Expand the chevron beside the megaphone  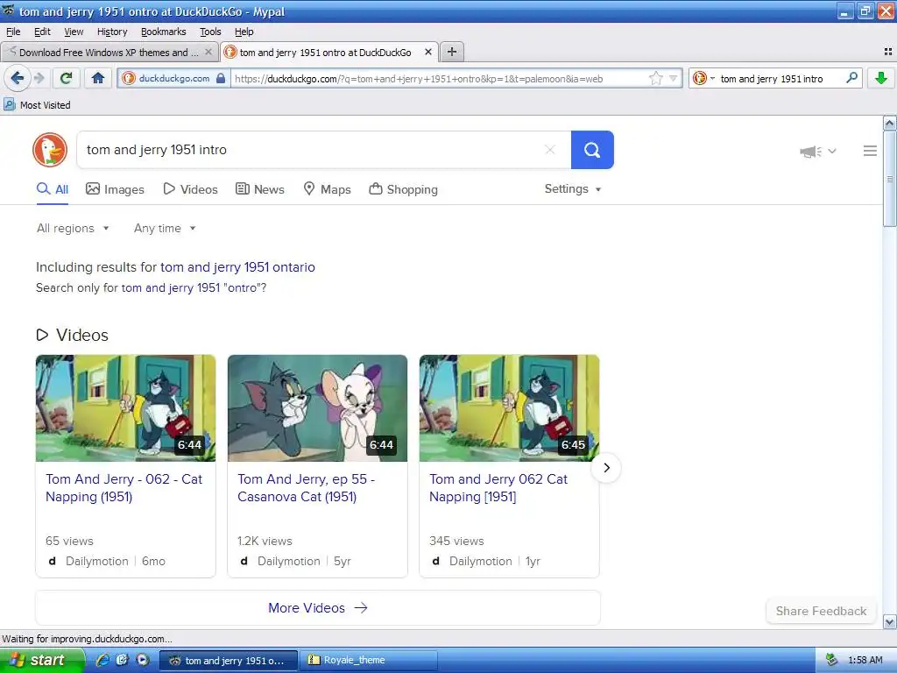click(832, 151)
